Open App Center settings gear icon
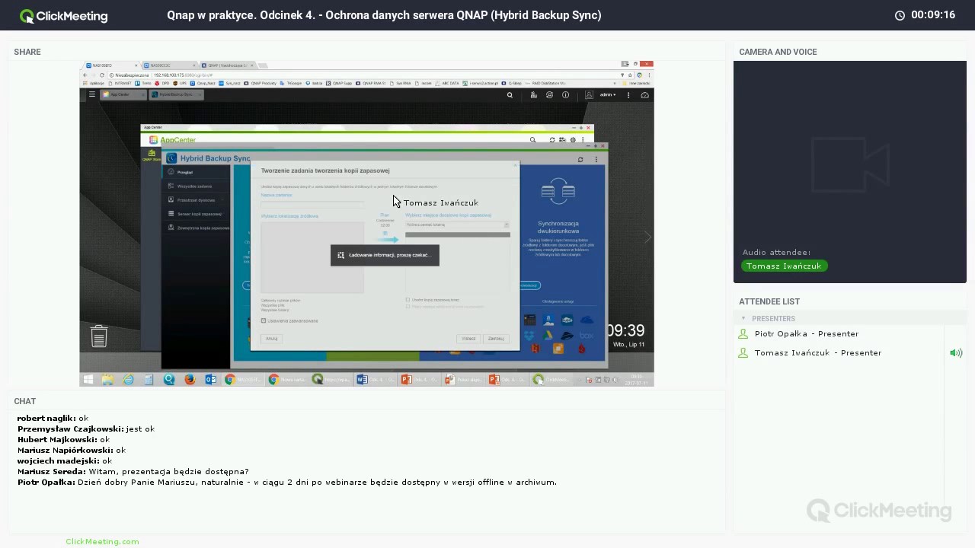 (x=572, y=140)
